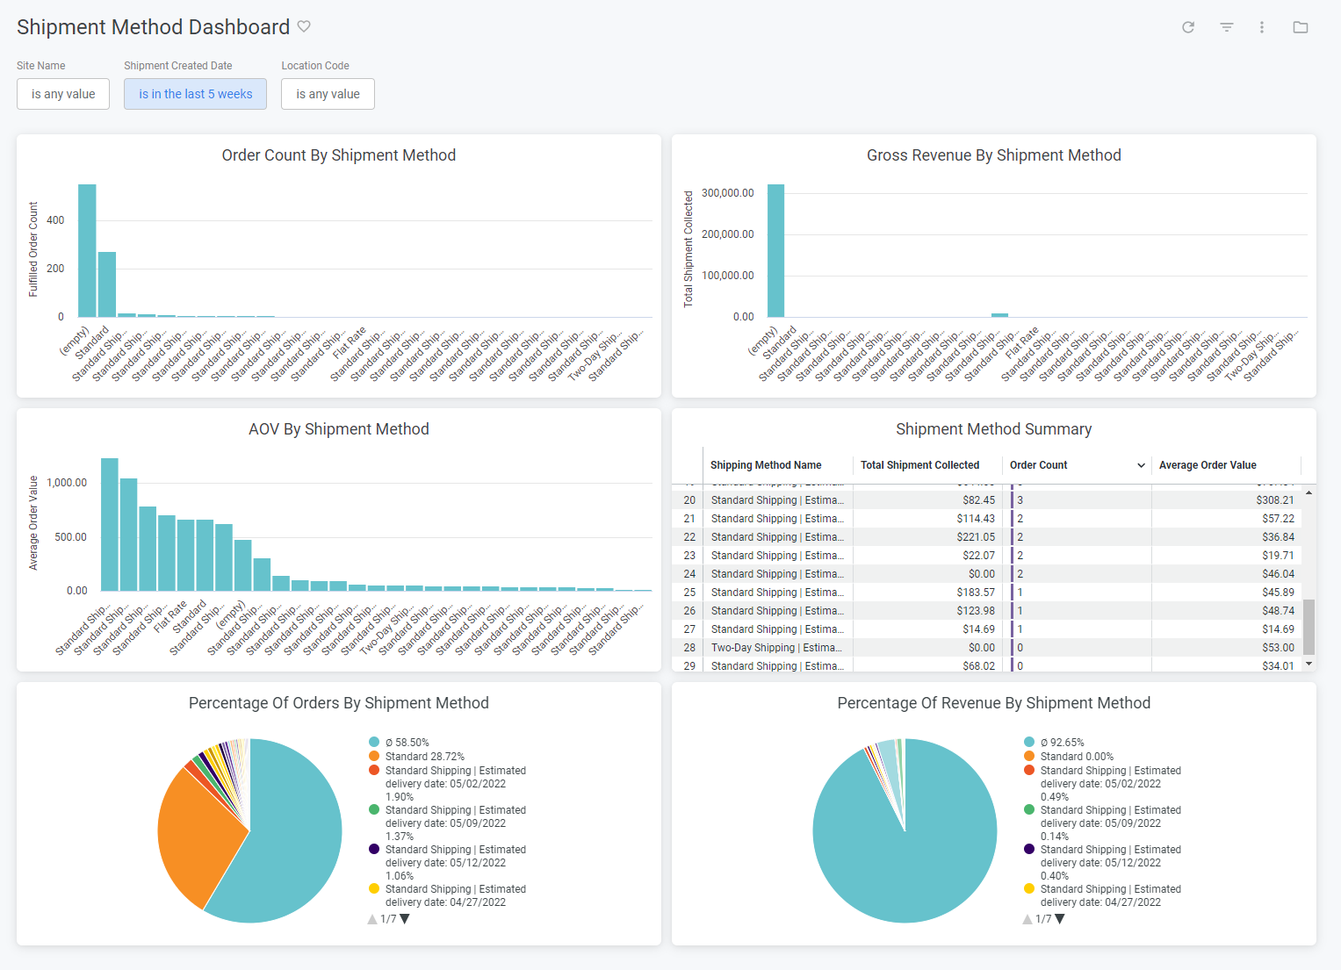Click the orange Standard legend swatch

374,756
